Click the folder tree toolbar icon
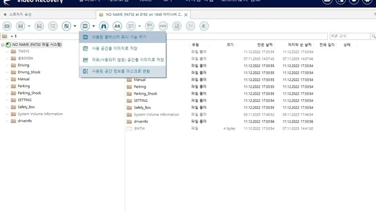The image size is (376, 212). tap(190, 26)
